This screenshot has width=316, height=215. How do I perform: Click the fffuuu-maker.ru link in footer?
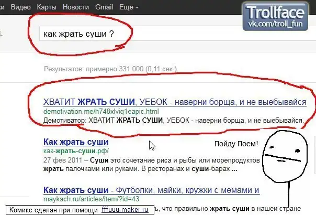point(126,209)
